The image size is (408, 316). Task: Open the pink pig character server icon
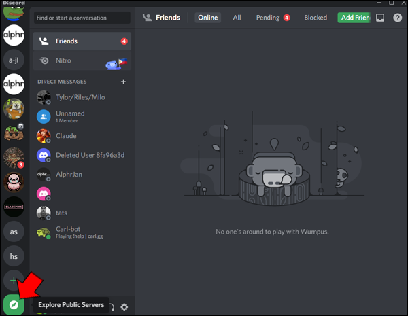[x=14, y=182]
